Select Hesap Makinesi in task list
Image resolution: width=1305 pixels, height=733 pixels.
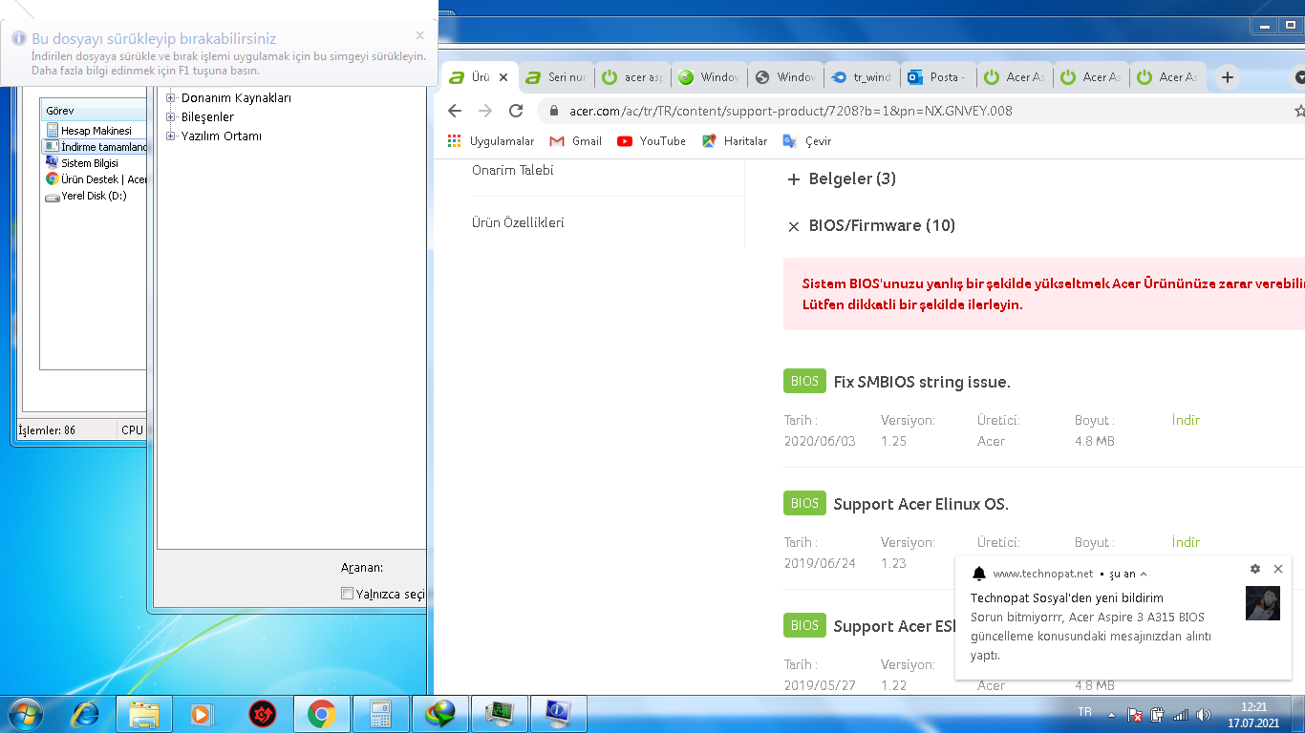94,131
